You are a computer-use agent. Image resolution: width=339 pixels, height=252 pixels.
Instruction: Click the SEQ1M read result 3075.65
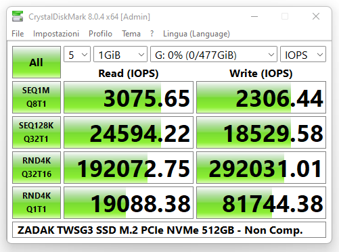click(129, 97)
